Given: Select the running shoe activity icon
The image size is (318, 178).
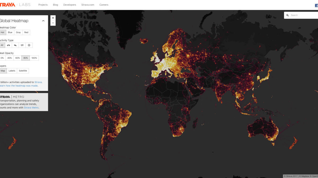Looking at the screenshot, I should click(x=15, y=45).
